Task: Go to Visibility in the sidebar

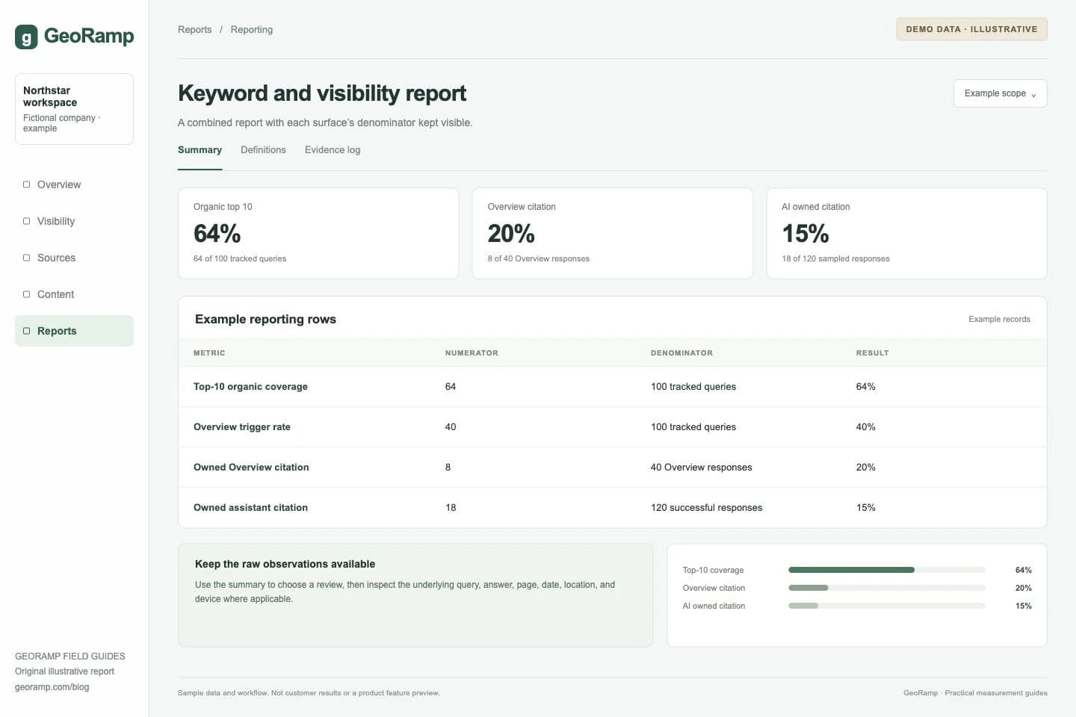Action: (74, 221)
